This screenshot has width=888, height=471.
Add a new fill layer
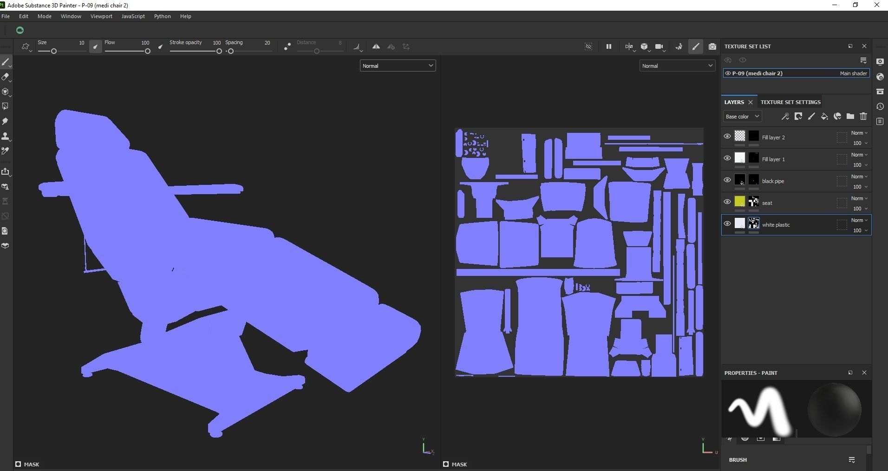[824, 117]
